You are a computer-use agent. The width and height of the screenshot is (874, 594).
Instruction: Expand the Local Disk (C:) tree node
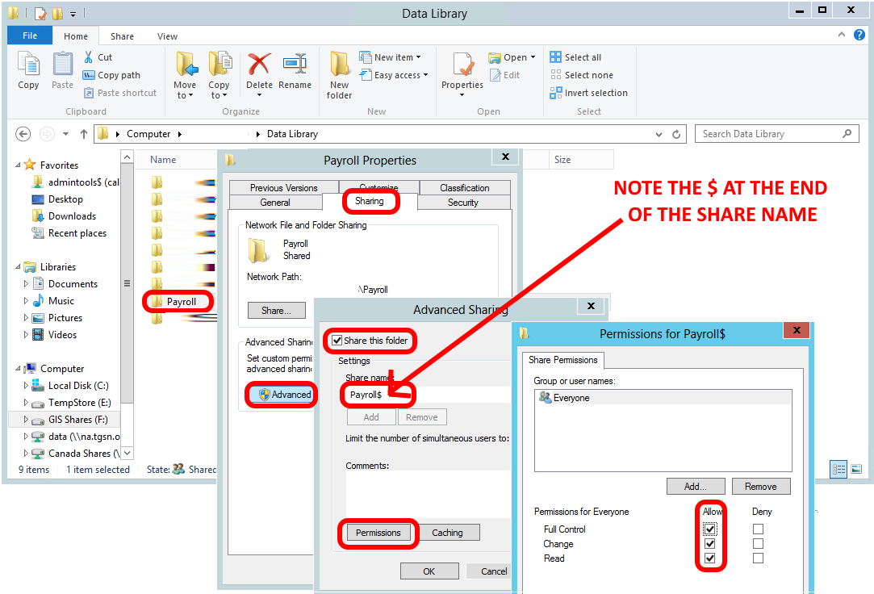pos(25,385)
